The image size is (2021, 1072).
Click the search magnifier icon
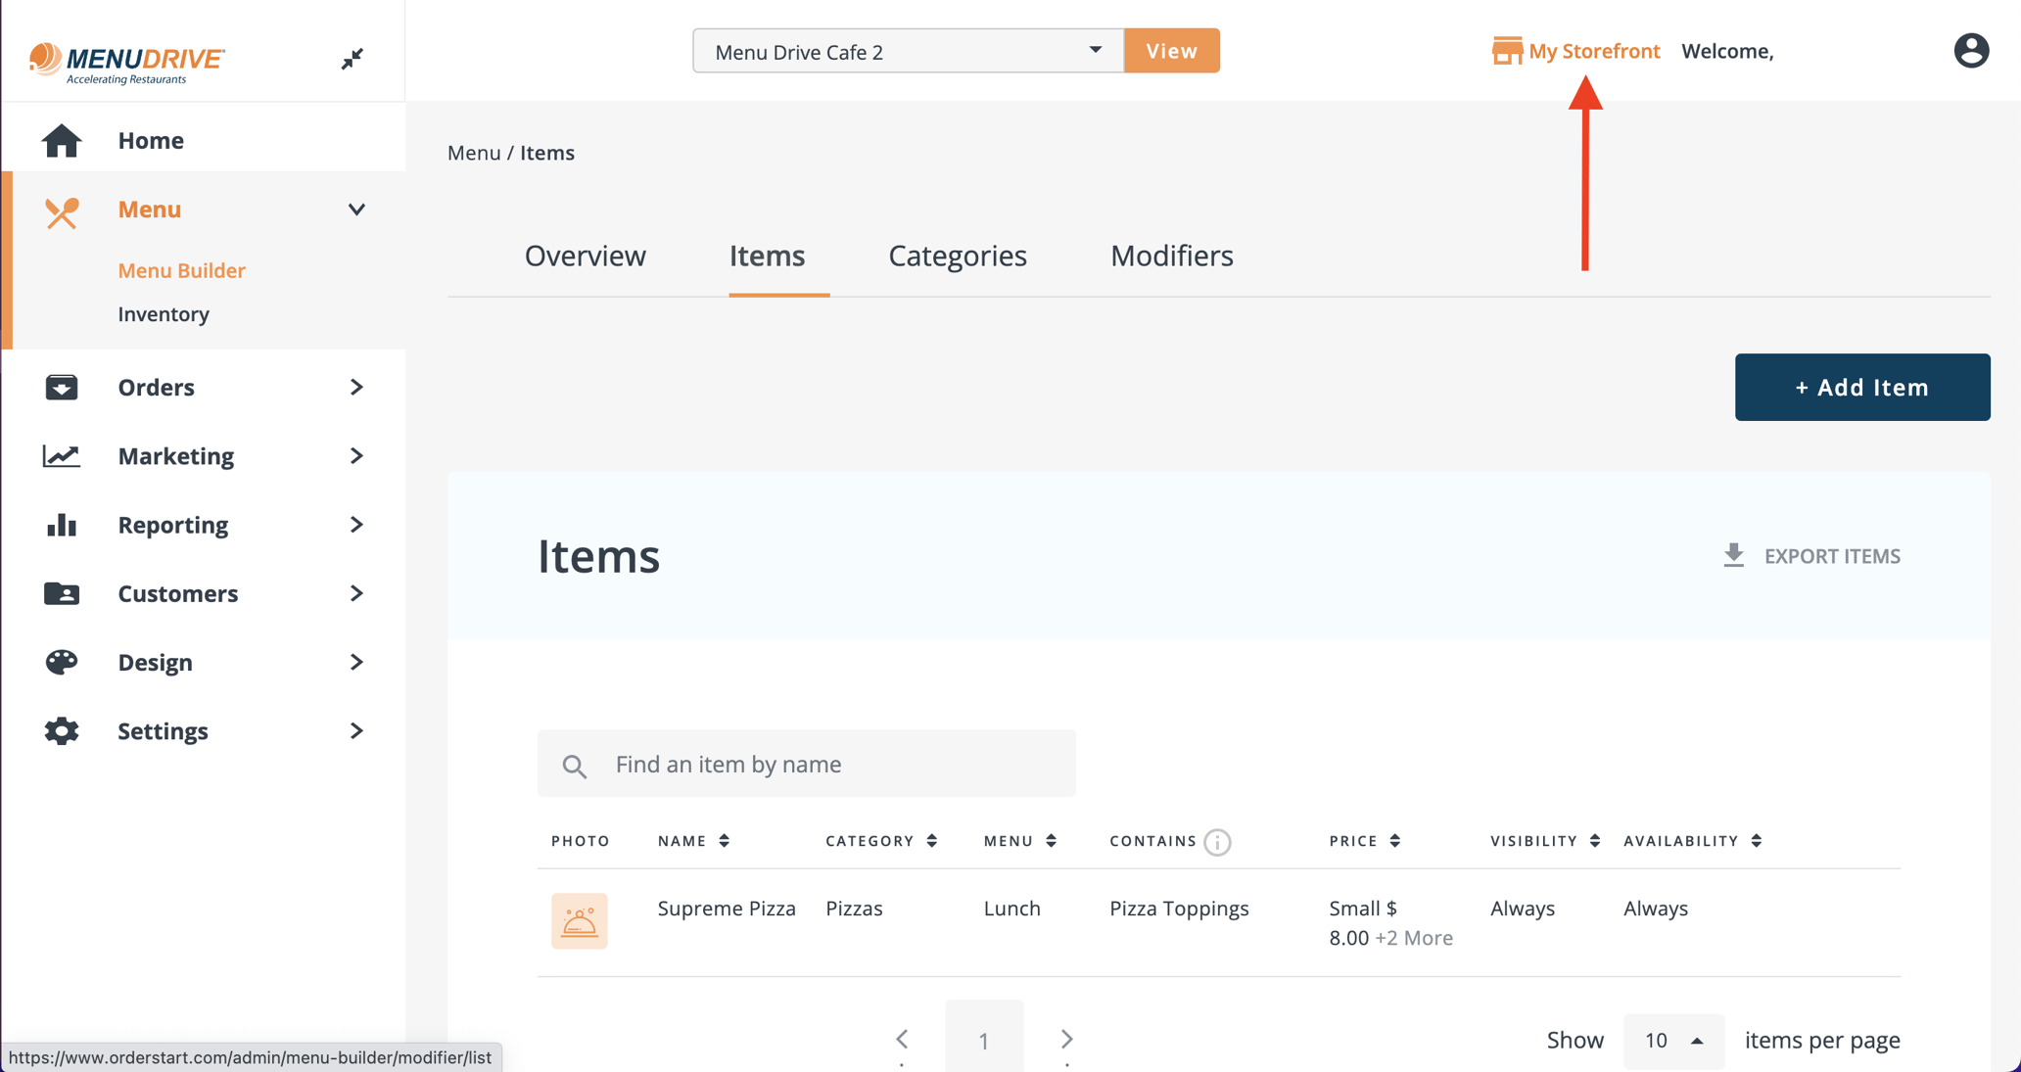575,766
